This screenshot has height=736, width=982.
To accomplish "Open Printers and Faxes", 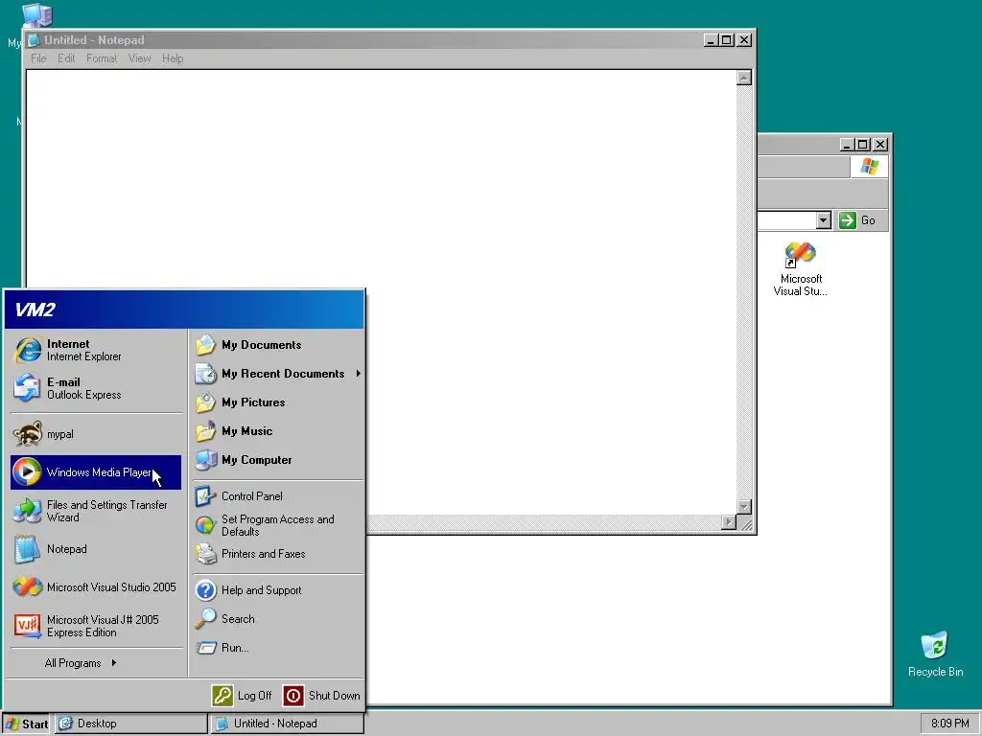I will [278, 554].
